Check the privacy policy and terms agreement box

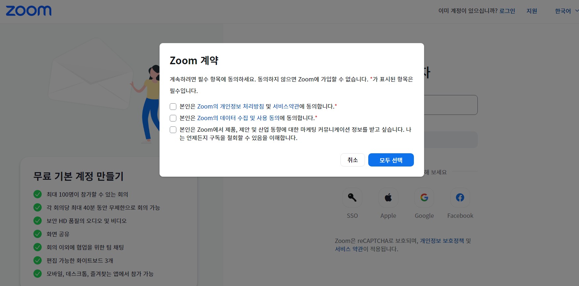click(173, 107)
